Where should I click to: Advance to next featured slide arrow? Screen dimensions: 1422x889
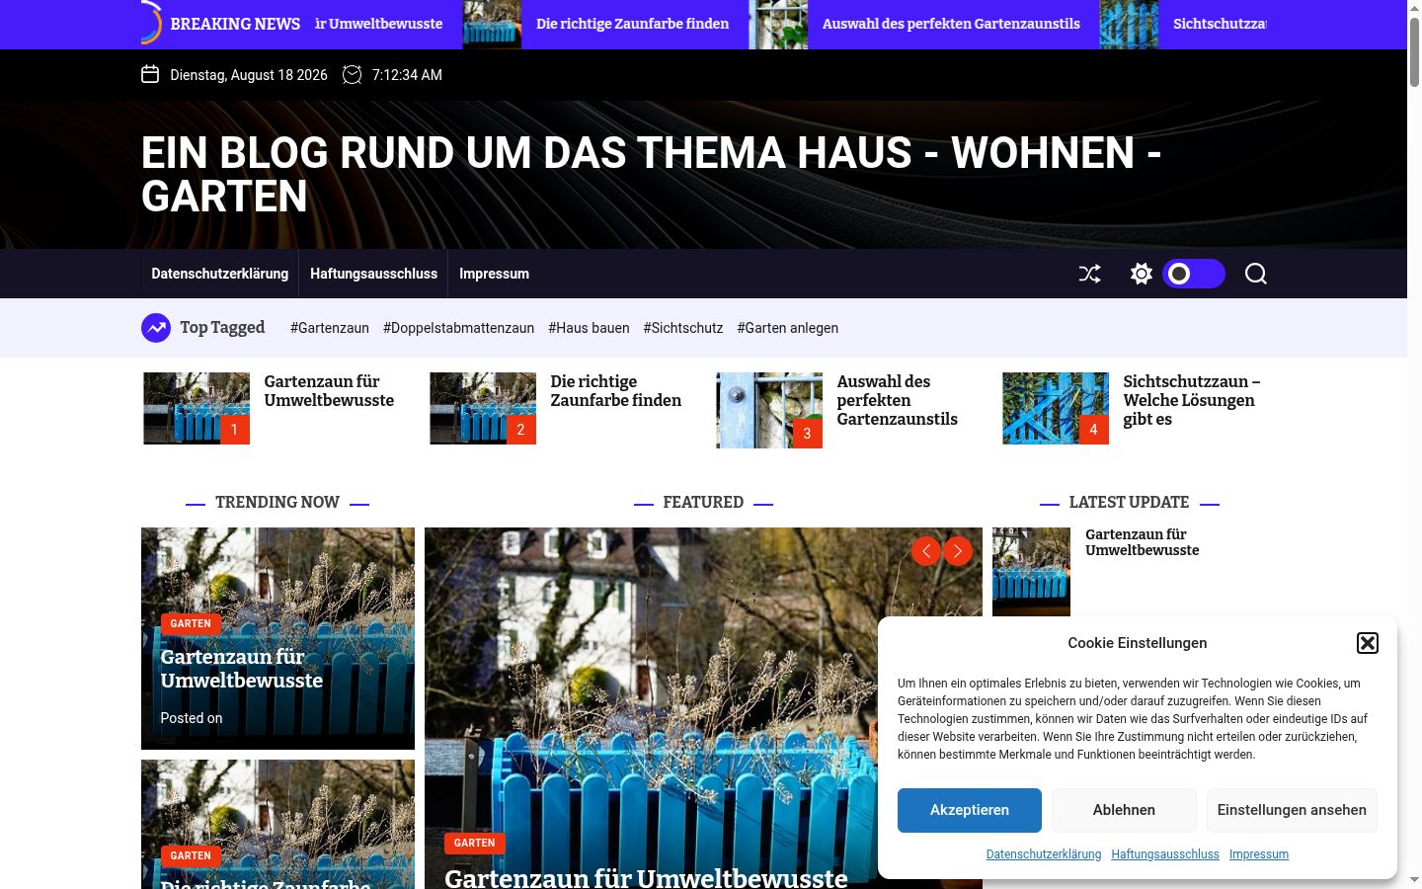pyautogui.click(x=958, y=551)
